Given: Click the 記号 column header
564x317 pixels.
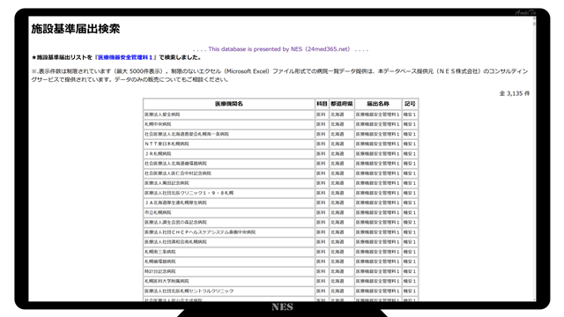Looking at the screenshot, I should pyautogui.click(x=410, y=104).
